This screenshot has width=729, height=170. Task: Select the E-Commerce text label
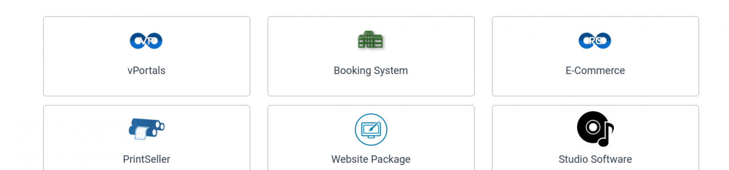pyautogui.click(x=595, y=71)
